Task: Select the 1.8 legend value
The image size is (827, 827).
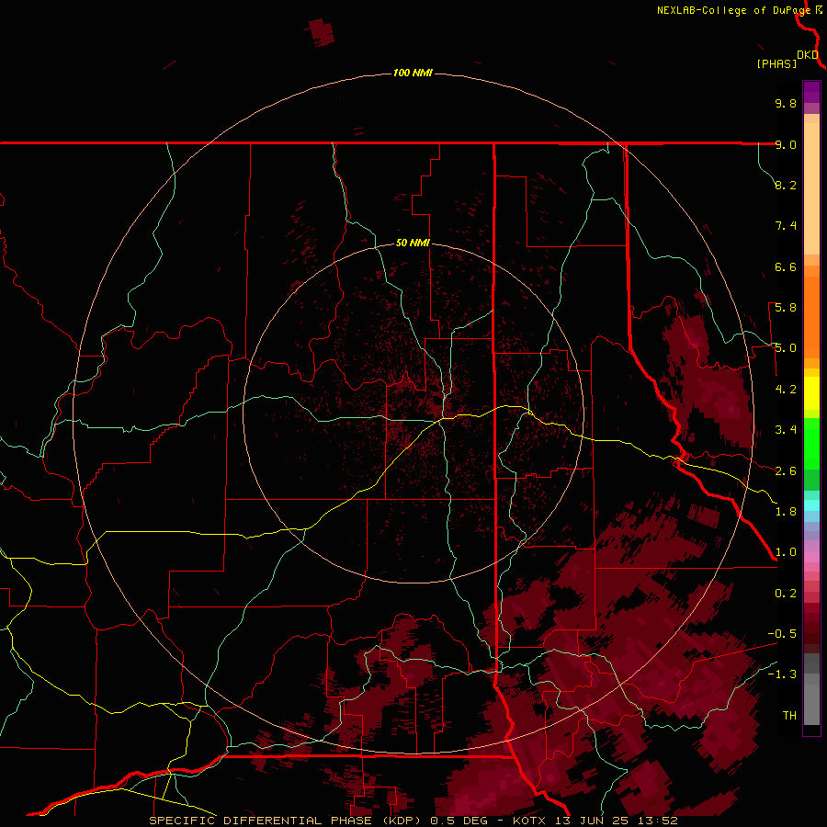Action: pyautogui.click(x=786, y=512)
